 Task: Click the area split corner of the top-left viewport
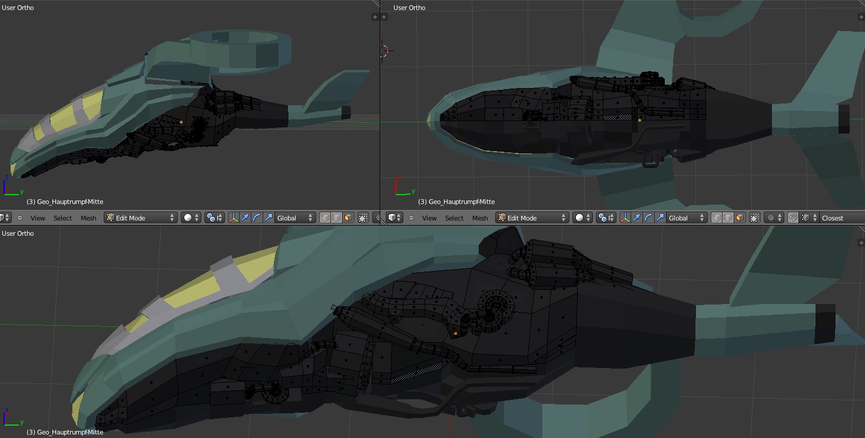point(376,4)
